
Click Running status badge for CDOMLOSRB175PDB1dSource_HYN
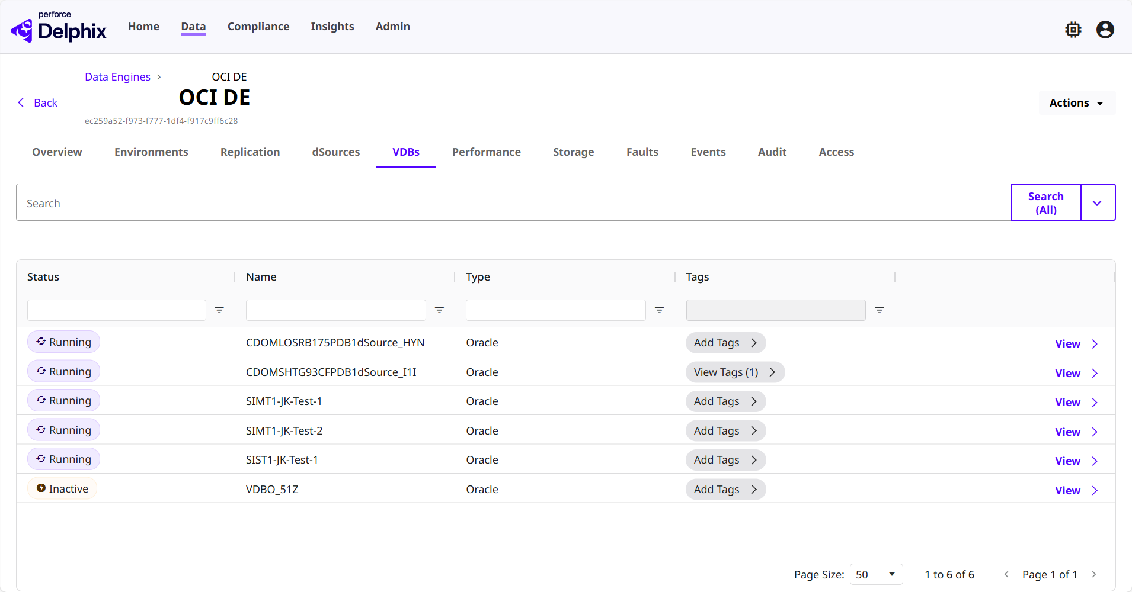[x=63, y=342]
